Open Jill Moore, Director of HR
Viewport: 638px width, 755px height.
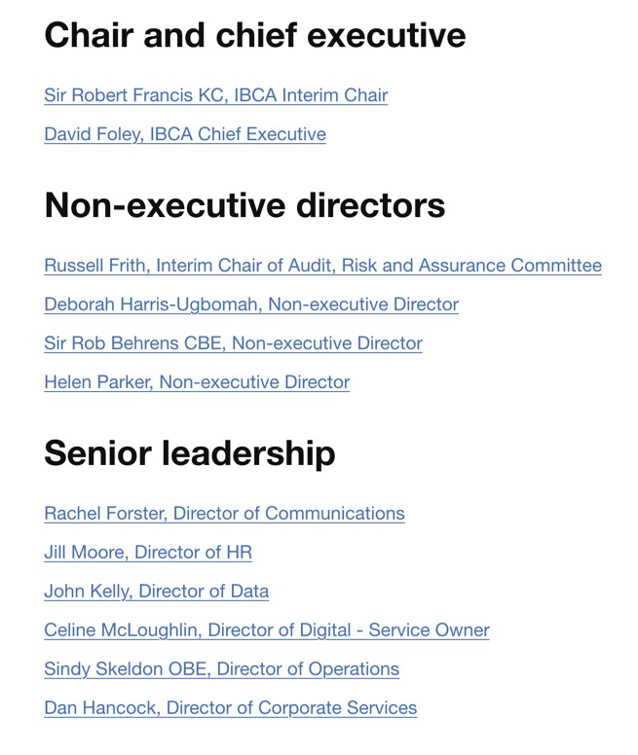148,553
